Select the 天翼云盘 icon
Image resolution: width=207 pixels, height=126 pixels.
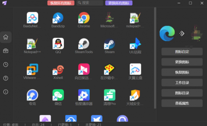click(x=135, y=69)
